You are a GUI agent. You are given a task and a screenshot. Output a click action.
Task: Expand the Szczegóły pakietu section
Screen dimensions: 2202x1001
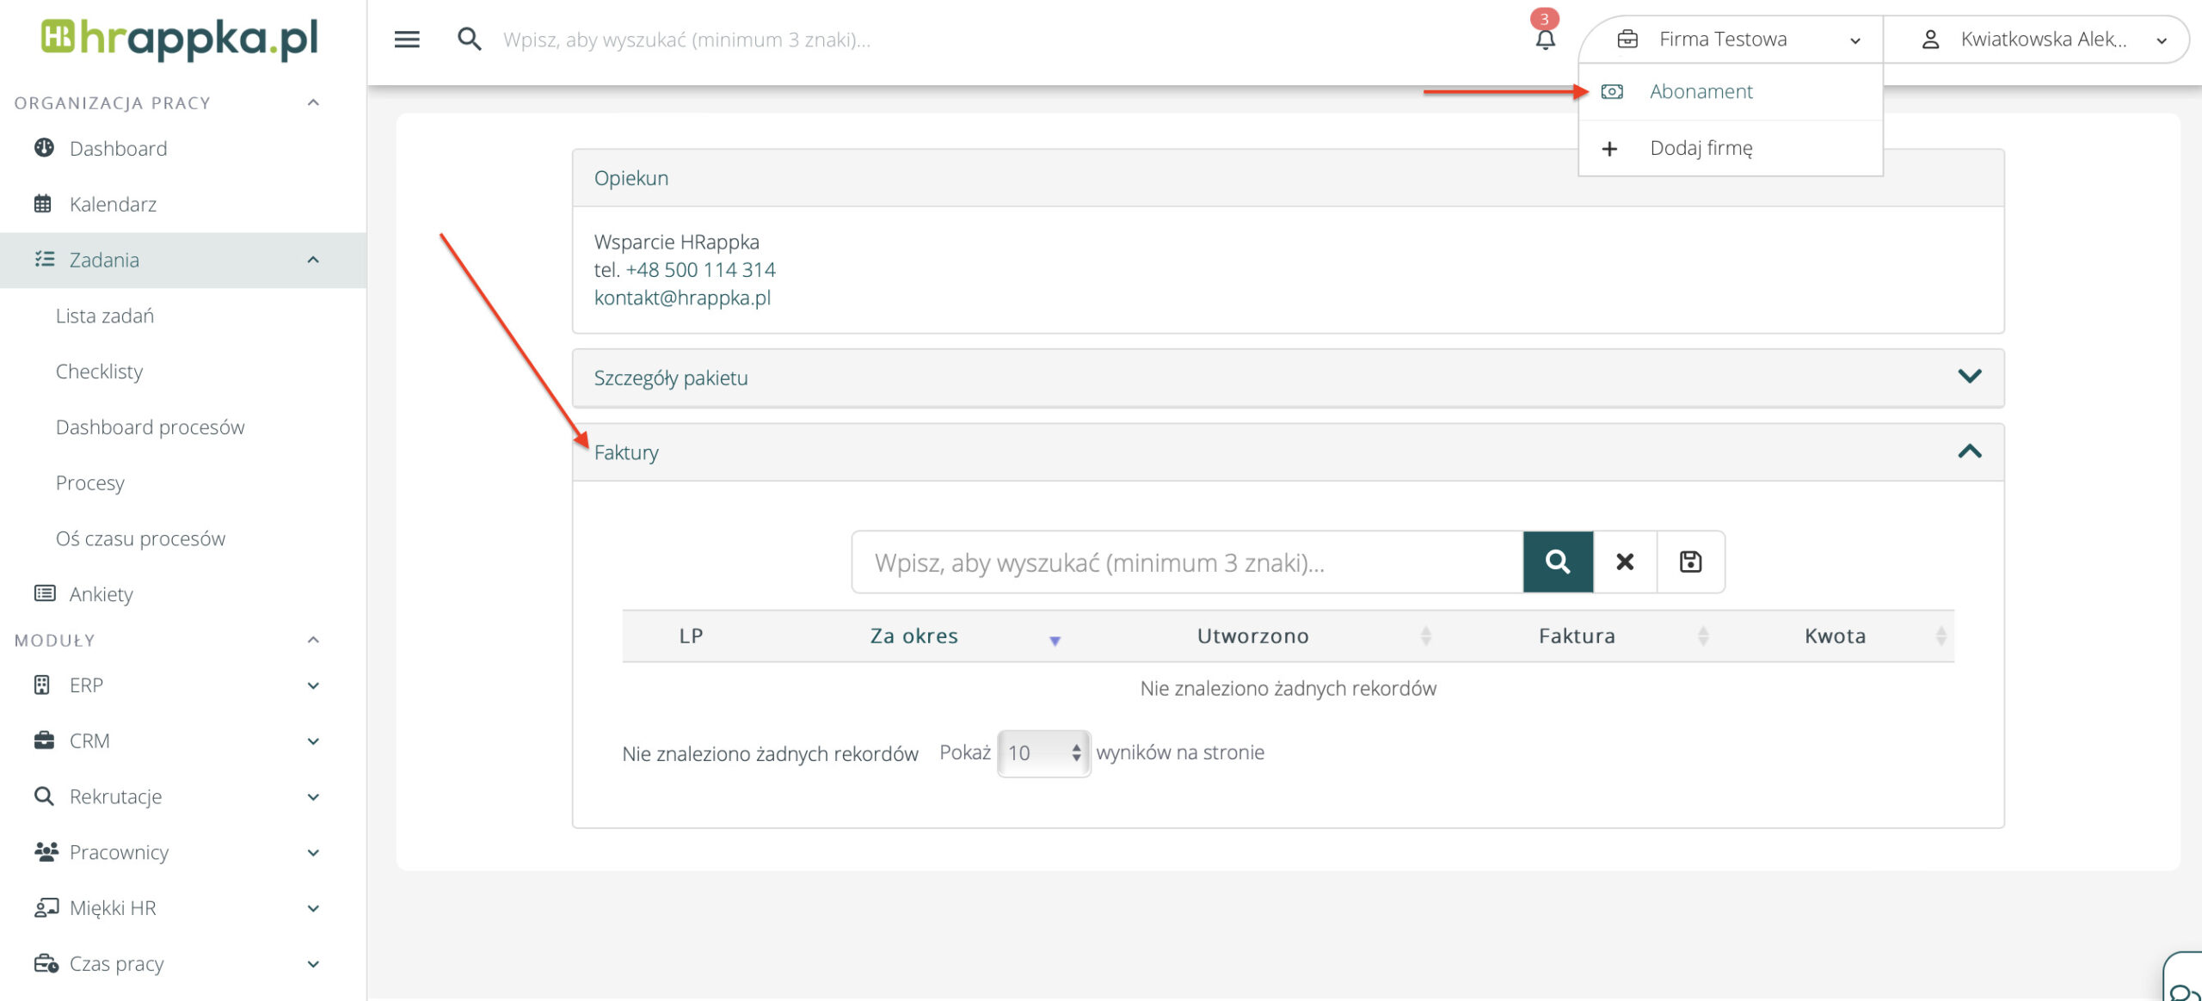(x=1969, y=377)
